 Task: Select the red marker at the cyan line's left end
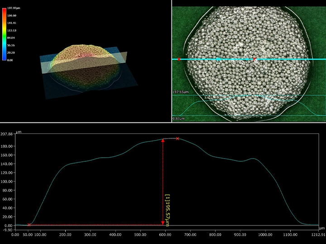tap(179, 59)
